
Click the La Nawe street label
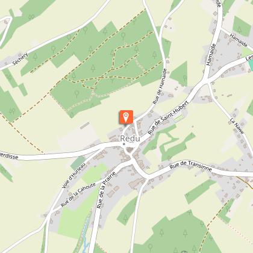[237, 126]
